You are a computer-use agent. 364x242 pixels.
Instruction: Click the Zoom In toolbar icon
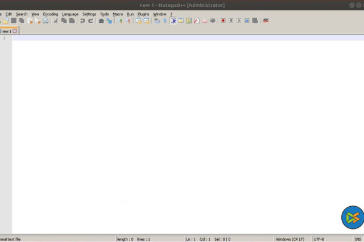tap(120, 21)
